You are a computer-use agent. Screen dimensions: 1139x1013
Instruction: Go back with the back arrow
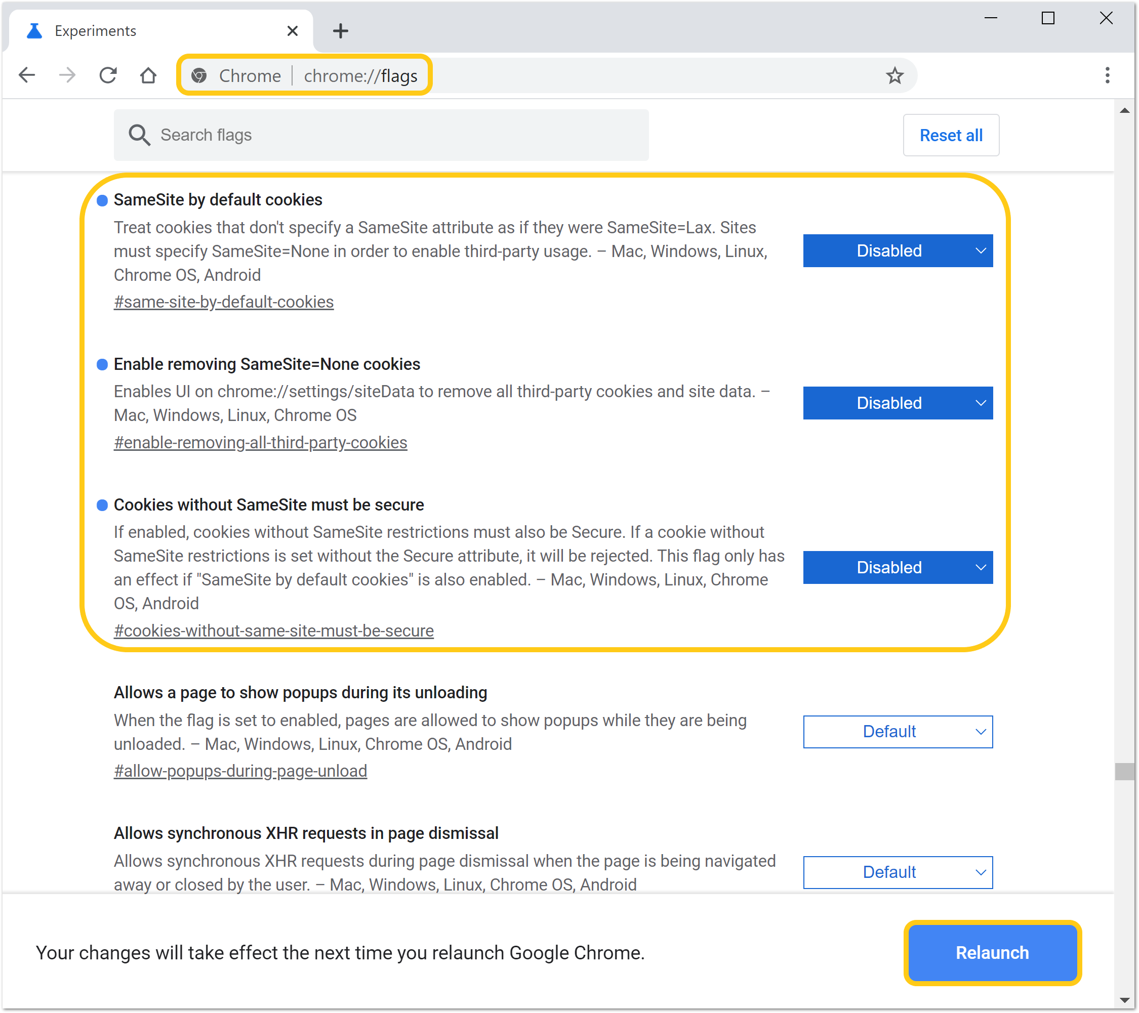pyautogui.click(x=27, y=75)
